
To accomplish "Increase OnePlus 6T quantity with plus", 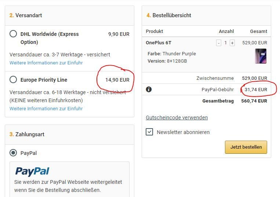I will click(x=232, y=43).
